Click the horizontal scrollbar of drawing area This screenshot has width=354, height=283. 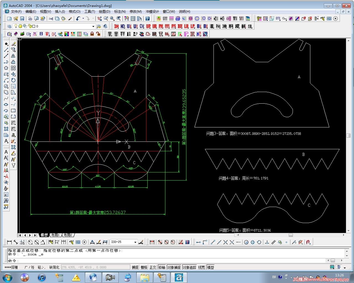click(290, 235)
